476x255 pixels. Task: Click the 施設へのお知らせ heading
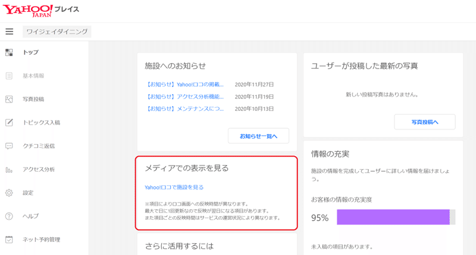pos(176,66)
